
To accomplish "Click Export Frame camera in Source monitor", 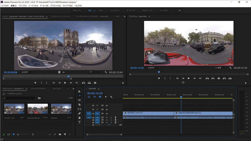I will click(x=95, y=83).
